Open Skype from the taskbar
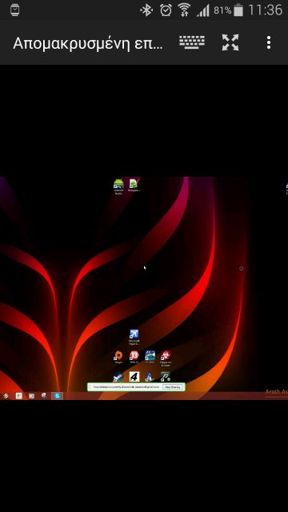Screen dimensions: 288x512 [57, 396]
